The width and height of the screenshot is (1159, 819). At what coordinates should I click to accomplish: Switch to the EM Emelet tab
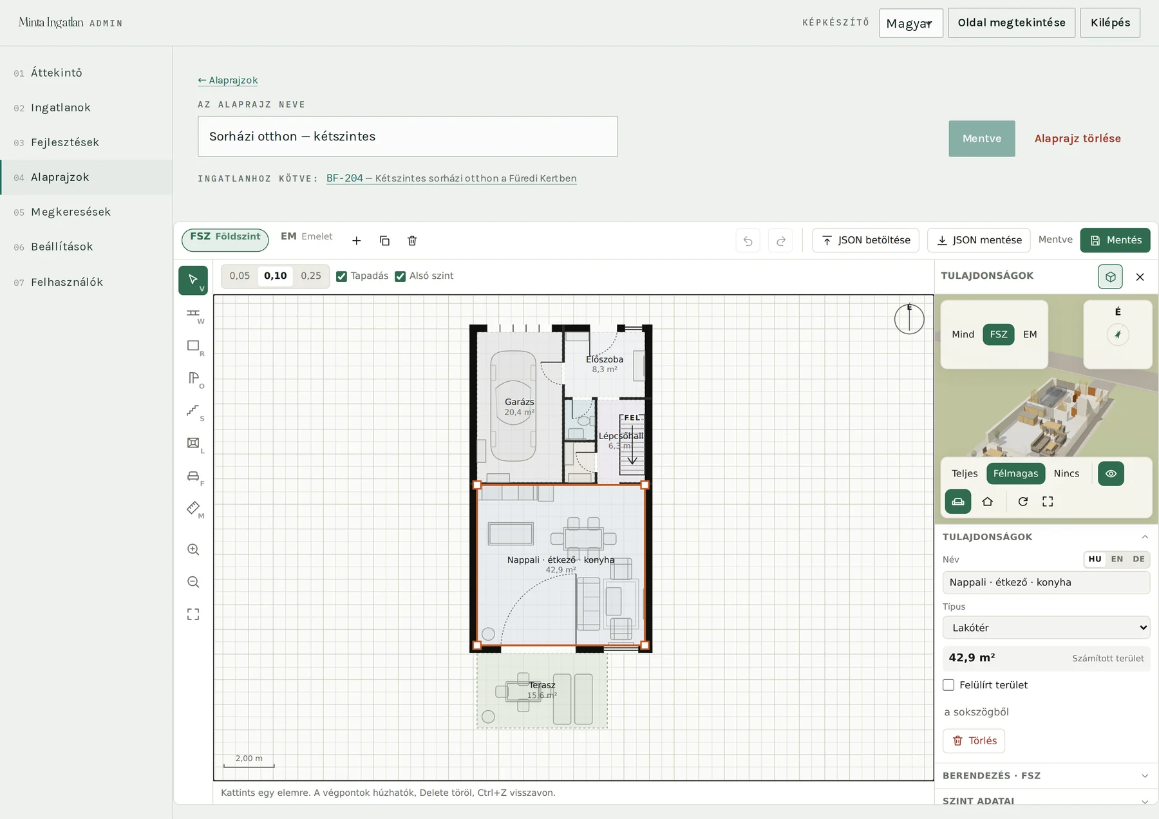[306, 237]
